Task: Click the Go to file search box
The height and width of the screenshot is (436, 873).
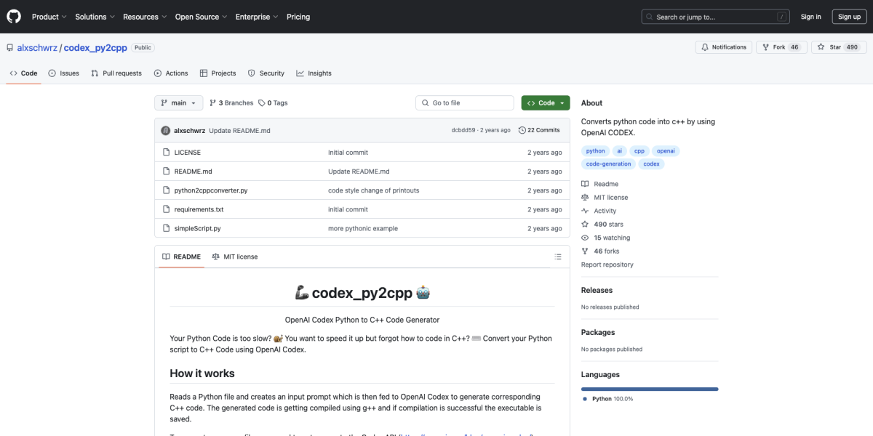Action: coord(464,102)
